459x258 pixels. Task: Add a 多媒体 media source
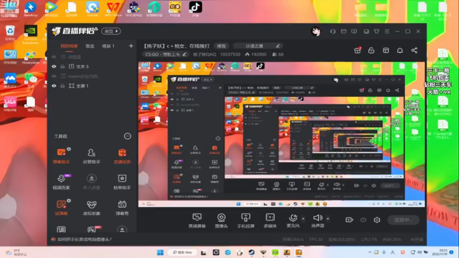tap(270, 220)
